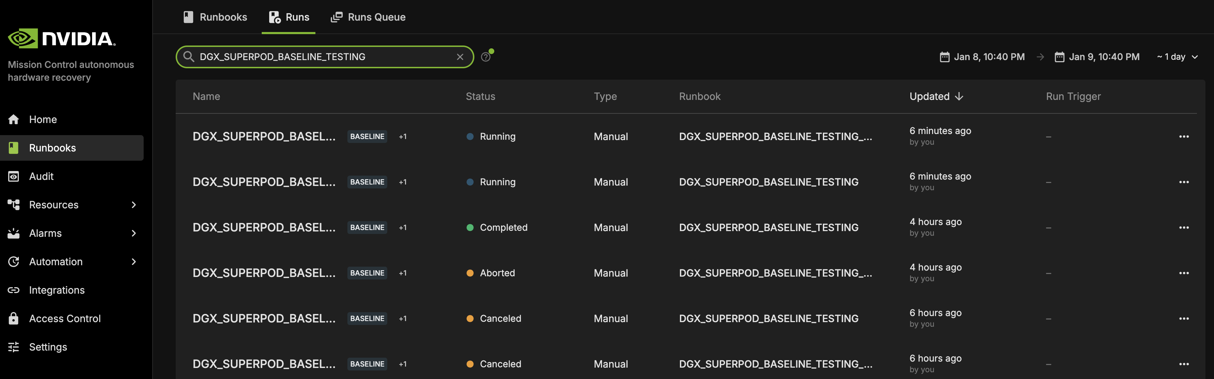Click the Integrations link icon
Screen dimensions: 1214x379
(14, 290)
